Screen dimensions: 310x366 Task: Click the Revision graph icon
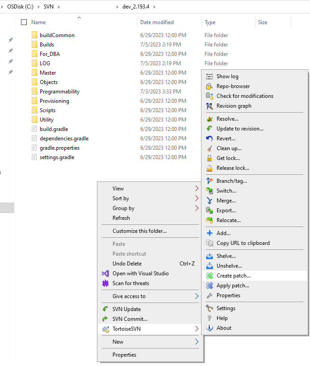(209, 106)
